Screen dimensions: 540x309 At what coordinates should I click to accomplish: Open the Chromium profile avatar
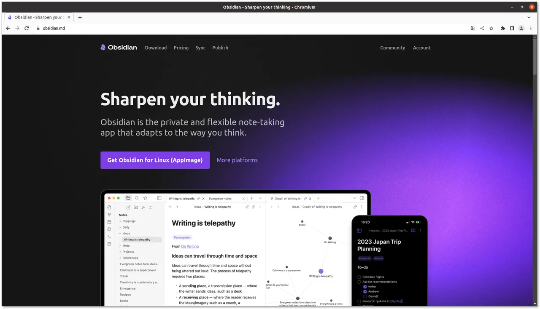click(x=521, y=28)
